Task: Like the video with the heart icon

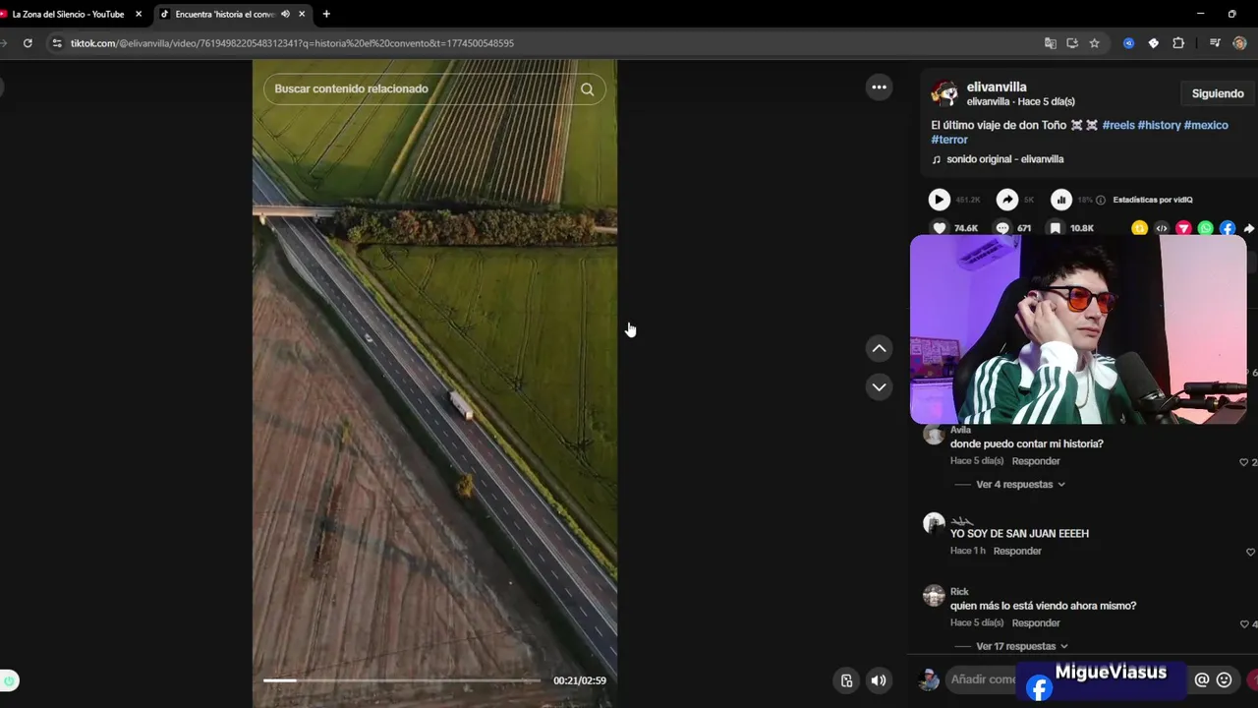Action: click(x=940, y=228)
